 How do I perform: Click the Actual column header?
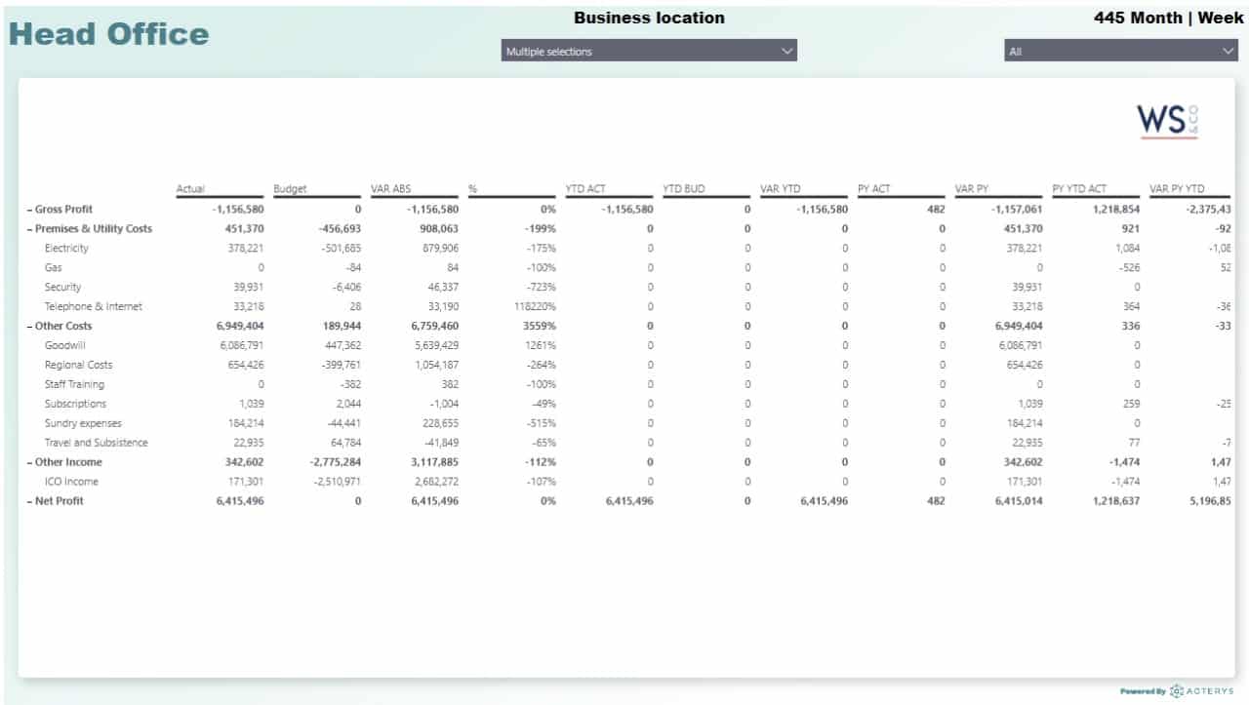click(191, 189)
